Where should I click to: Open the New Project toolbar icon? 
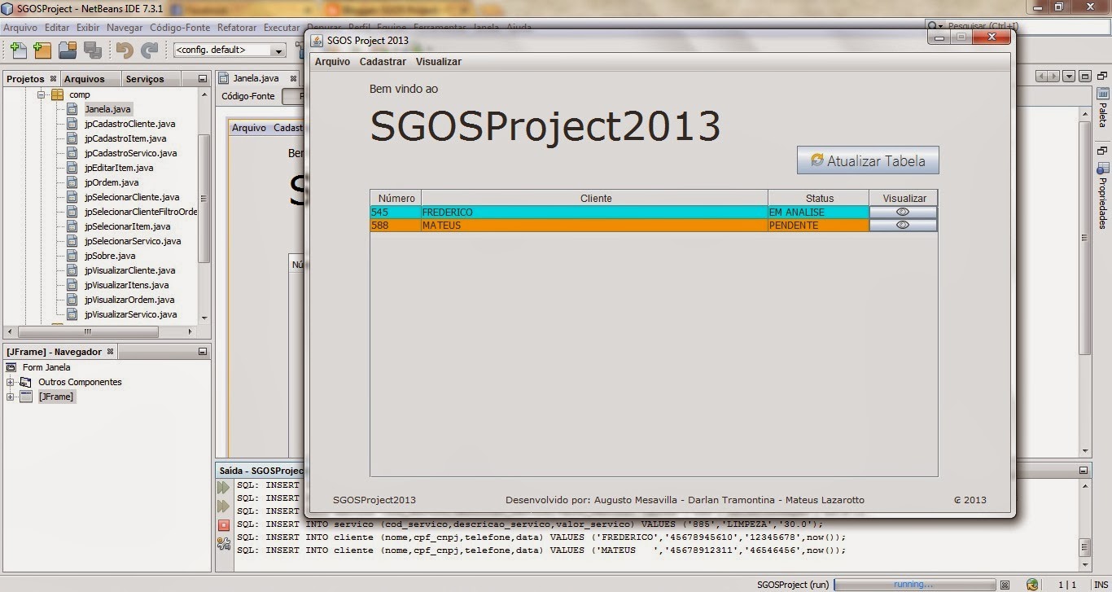click(42, 50)
